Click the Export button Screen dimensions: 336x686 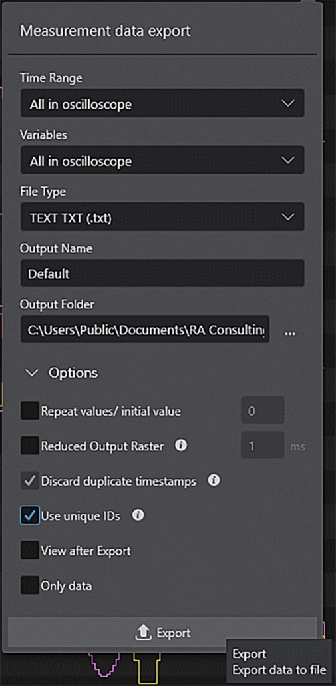pyautogui.click(x=162, y=633)
